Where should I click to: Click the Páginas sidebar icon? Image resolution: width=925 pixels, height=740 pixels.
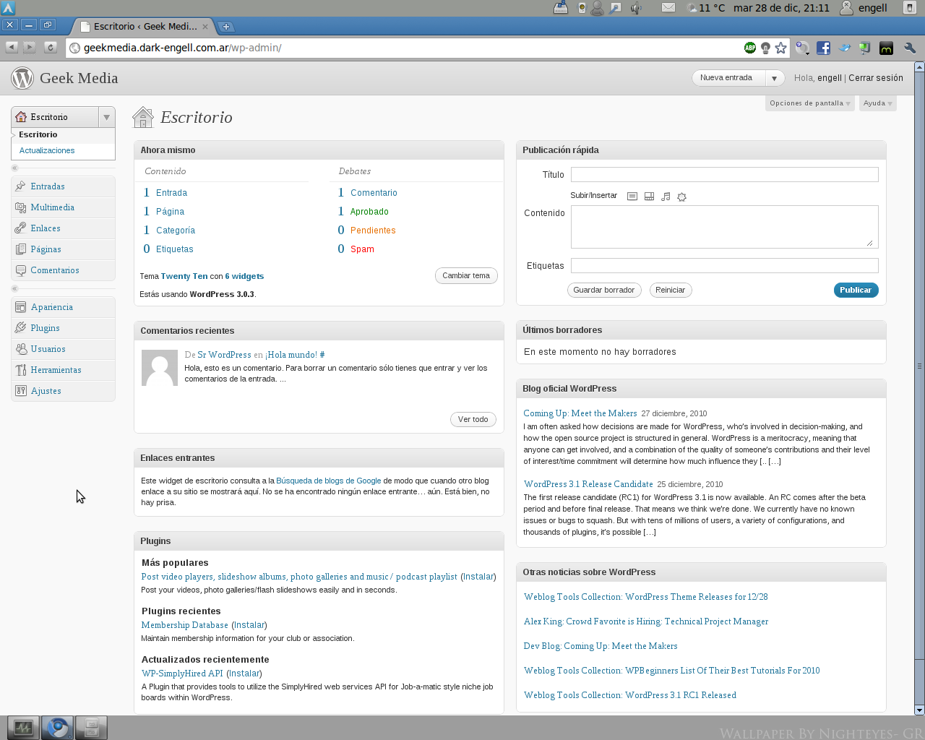pyautogui.click(x=20, y=249)
